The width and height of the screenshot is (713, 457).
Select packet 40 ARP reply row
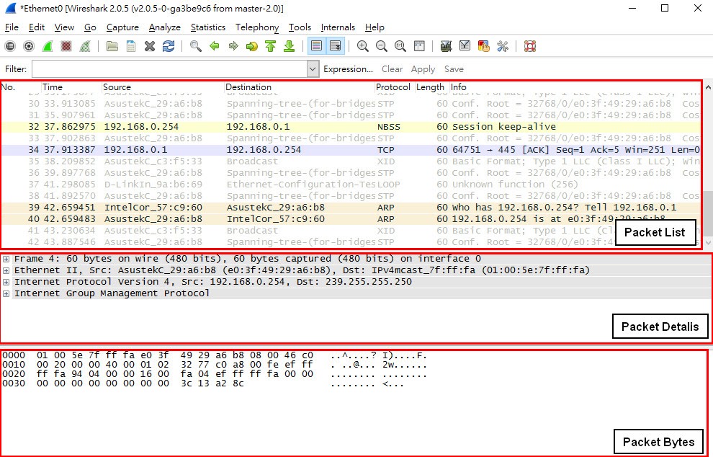tap(351, 219)
